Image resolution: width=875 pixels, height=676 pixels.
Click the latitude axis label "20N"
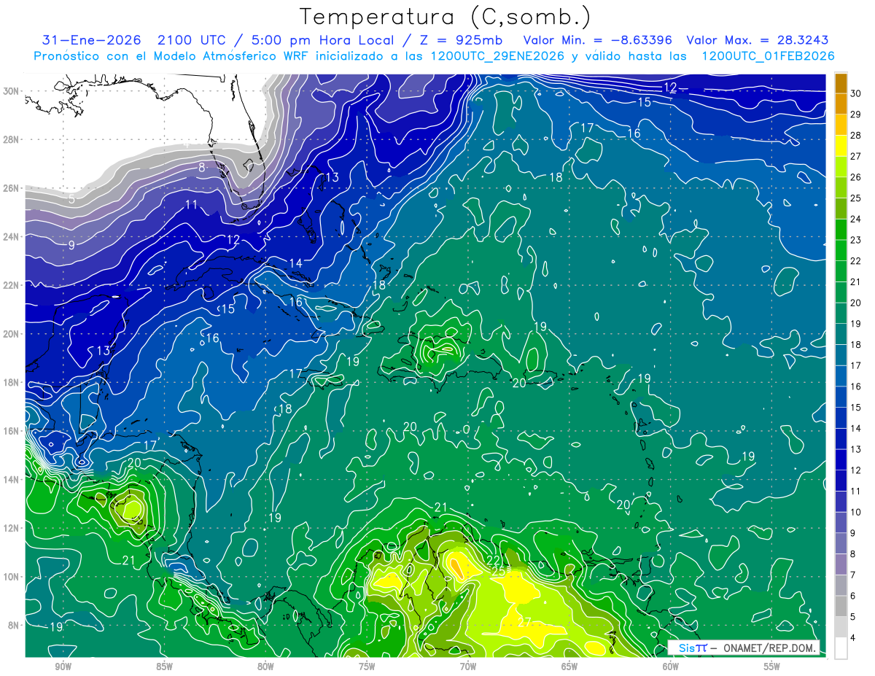tap(12, 334)
